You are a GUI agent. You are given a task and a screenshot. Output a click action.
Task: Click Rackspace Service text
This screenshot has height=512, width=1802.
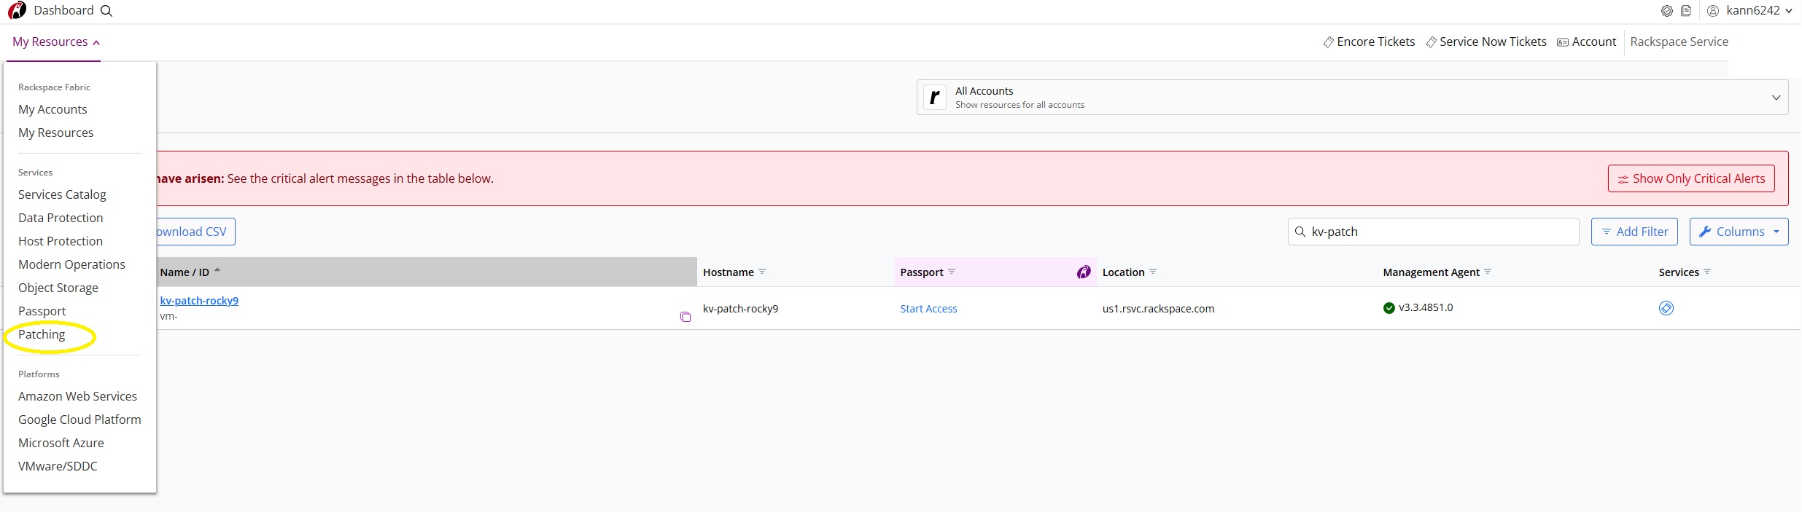pyautogui.click(x=1679, y=42)
